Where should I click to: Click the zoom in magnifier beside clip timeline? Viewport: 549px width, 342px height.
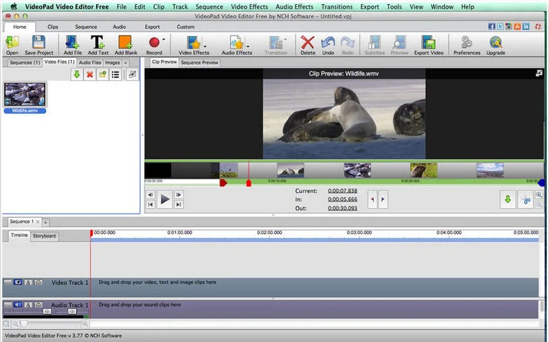(x=539, y=195)
